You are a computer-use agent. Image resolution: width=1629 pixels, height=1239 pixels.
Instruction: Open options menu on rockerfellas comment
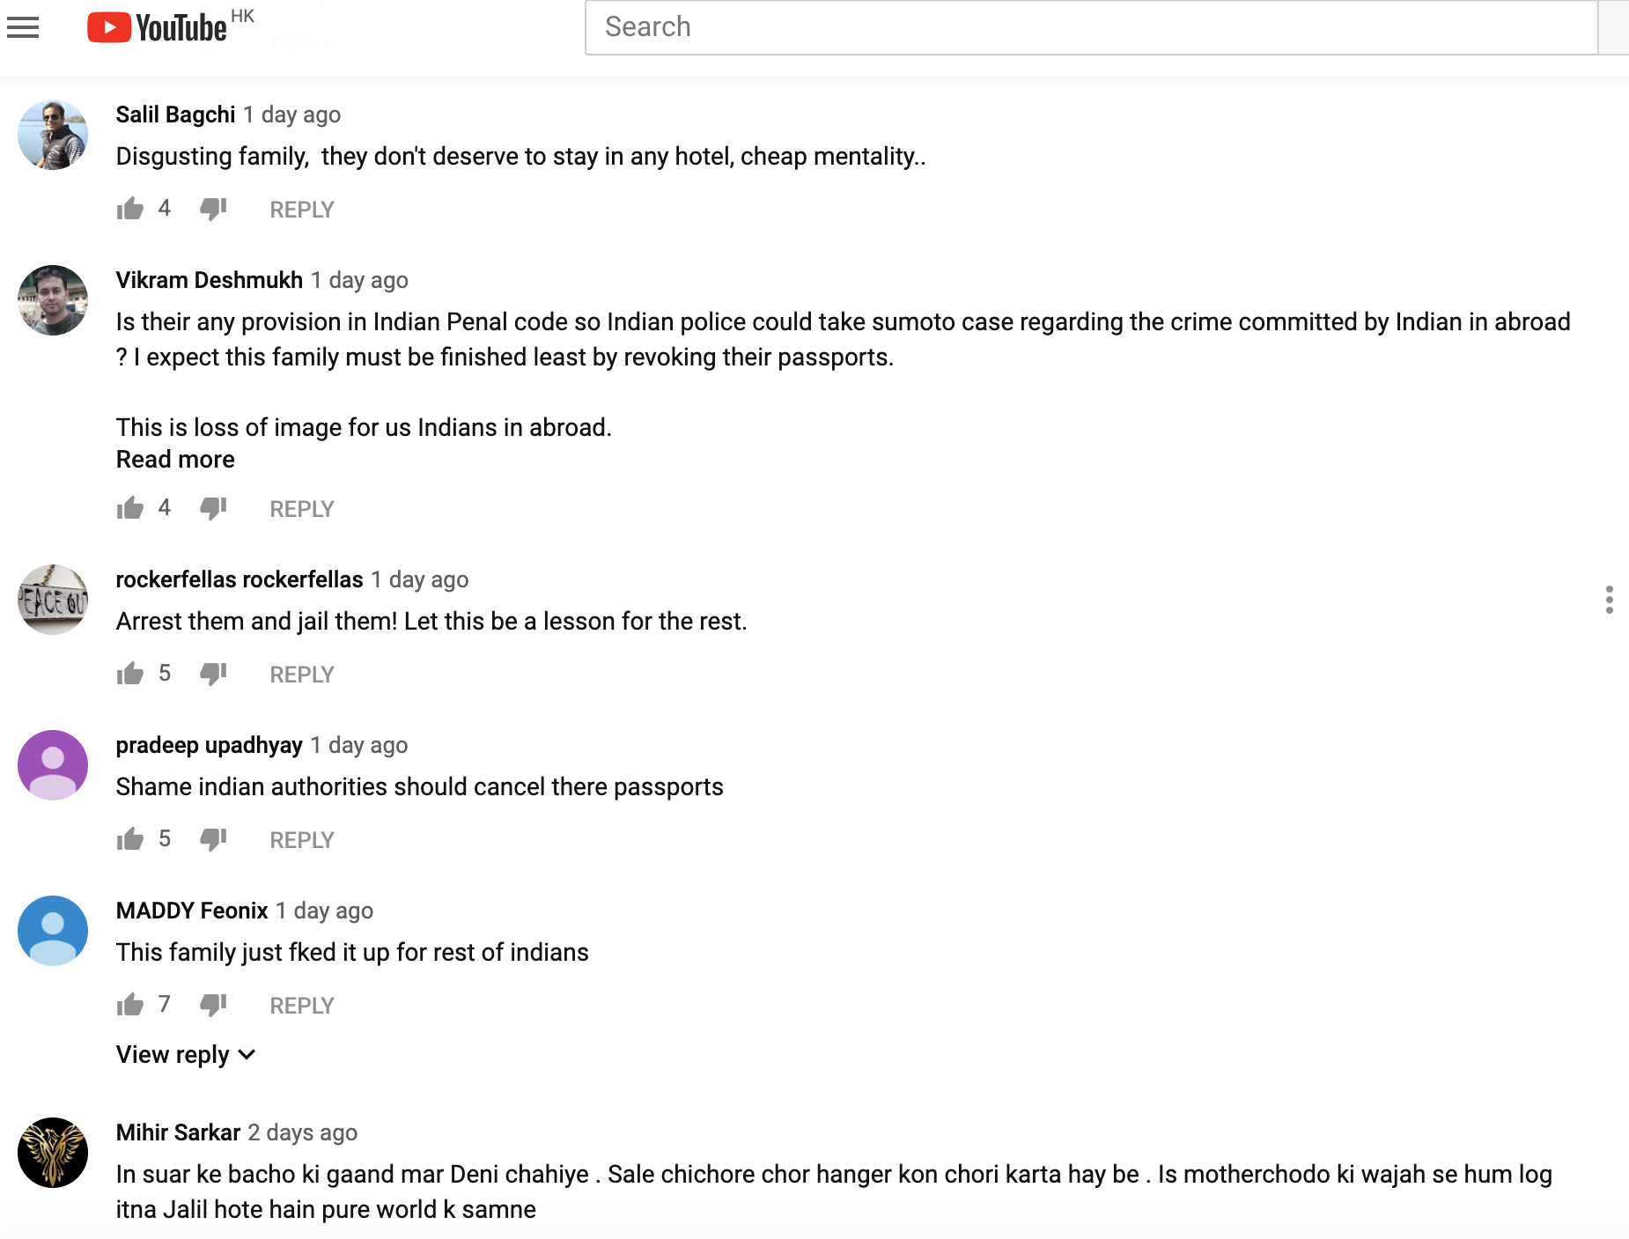[1609, 600]
